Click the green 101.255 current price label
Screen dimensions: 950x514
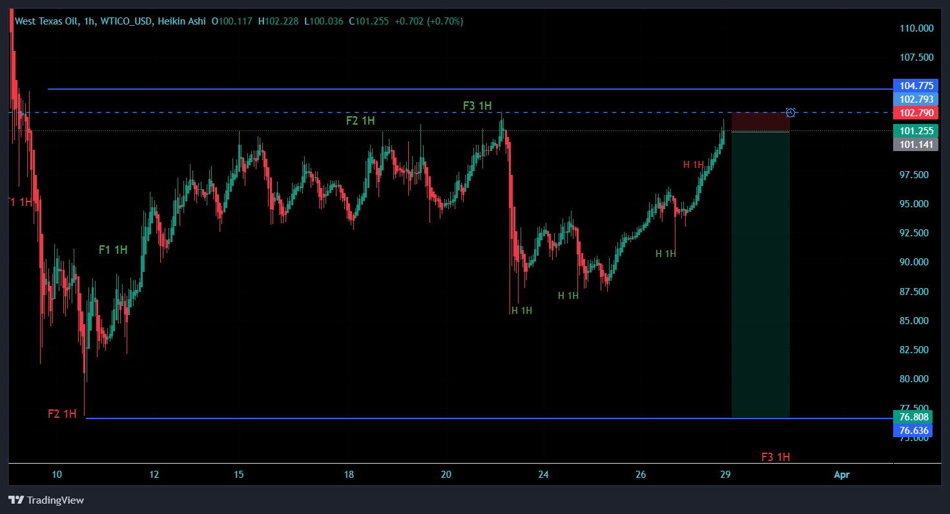pos(912,130)
